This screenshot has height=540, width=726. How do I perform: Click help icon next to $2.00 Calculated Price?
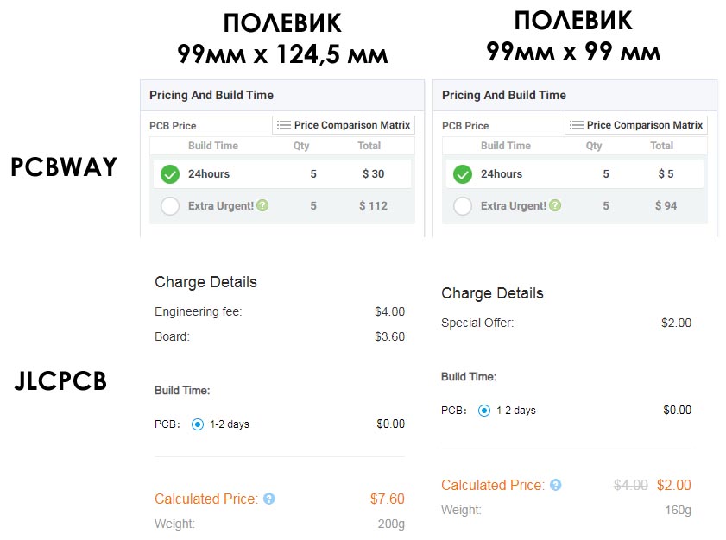(556, 485)
